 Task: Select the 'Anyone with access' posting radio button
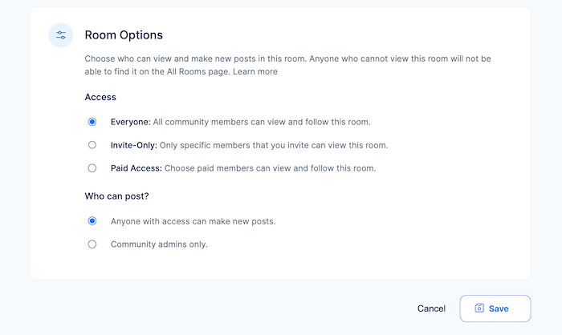[92, 221]
